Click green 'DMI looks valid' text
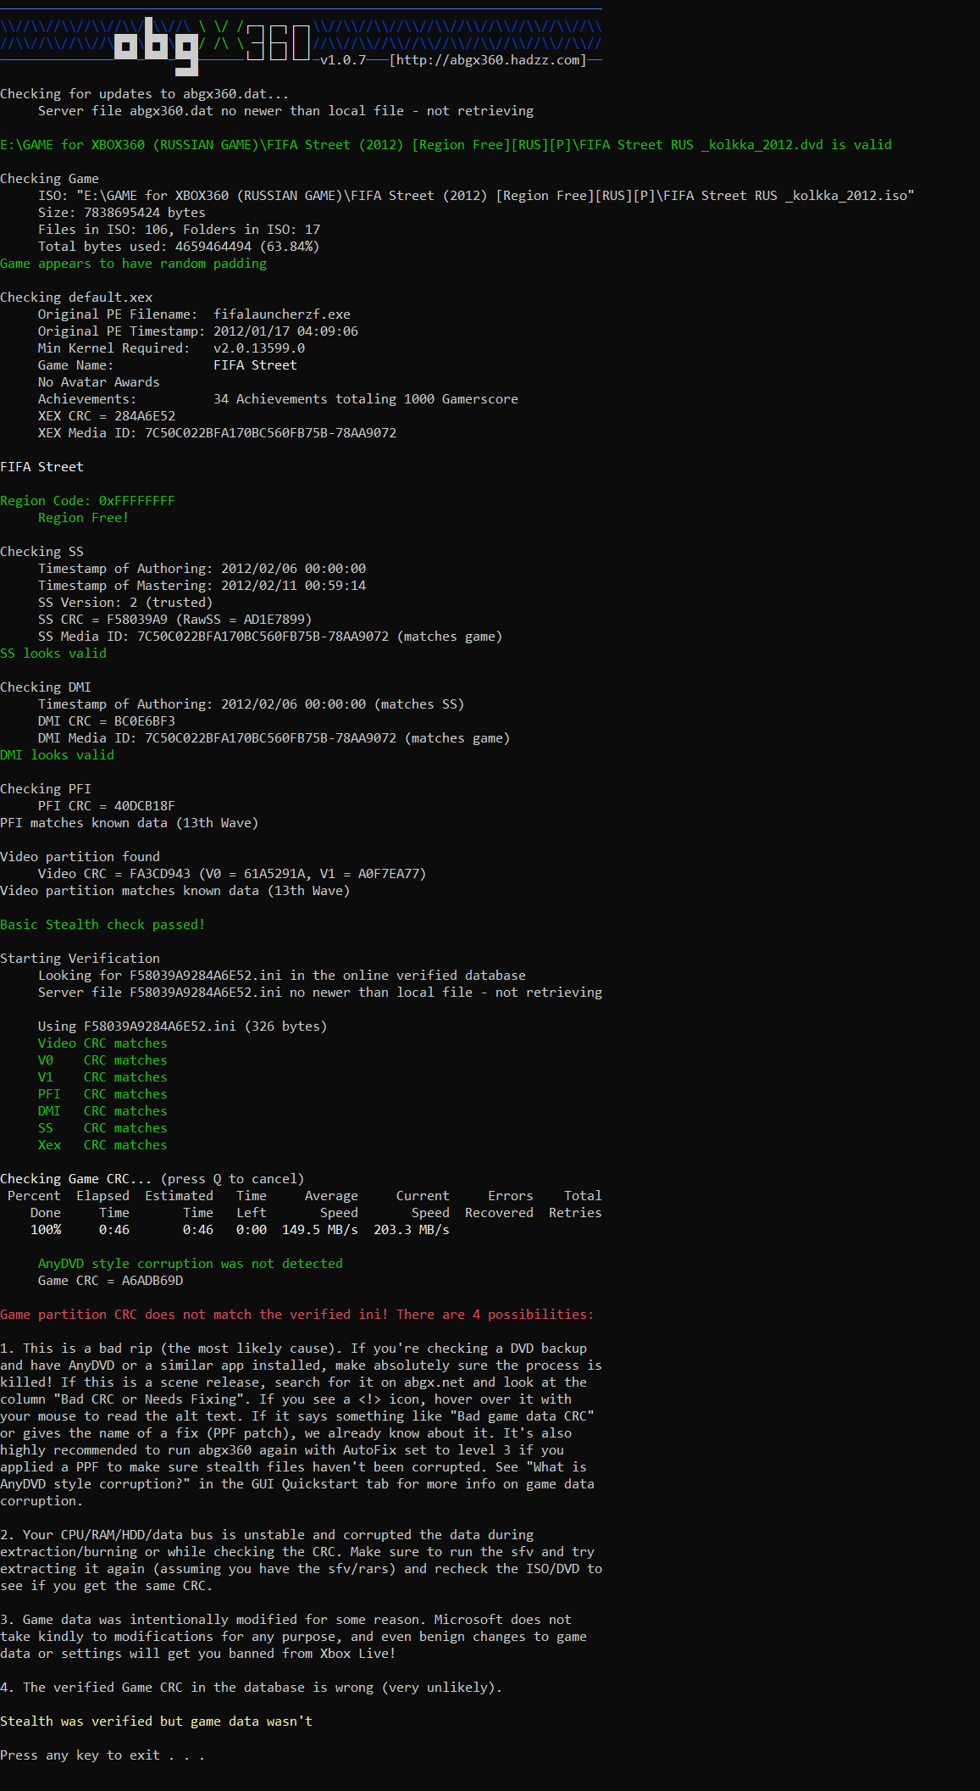Viewport: 980px width, 1791px height. (x=57, y=755)
